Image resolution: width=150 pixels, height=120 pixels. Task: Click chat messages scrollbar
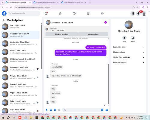tap(108, 84)
